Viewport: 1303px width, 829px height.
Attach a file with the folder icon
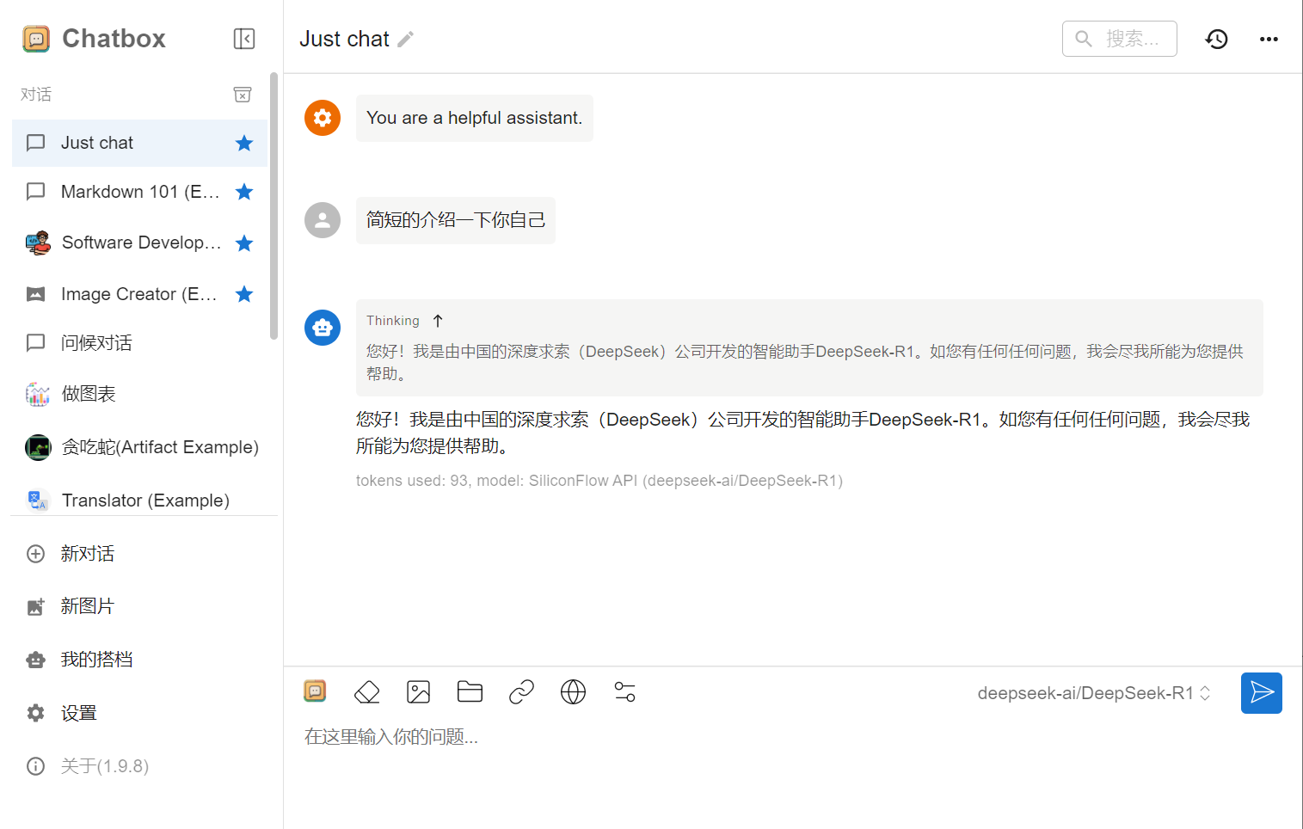[470, 691]
